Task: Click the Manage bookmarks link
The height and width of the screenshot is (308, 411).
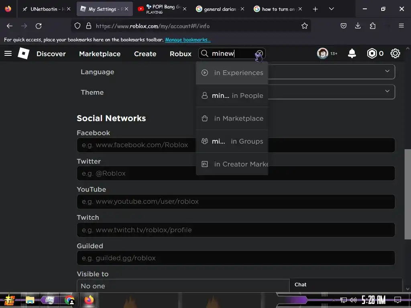Action: coord(188,40)
